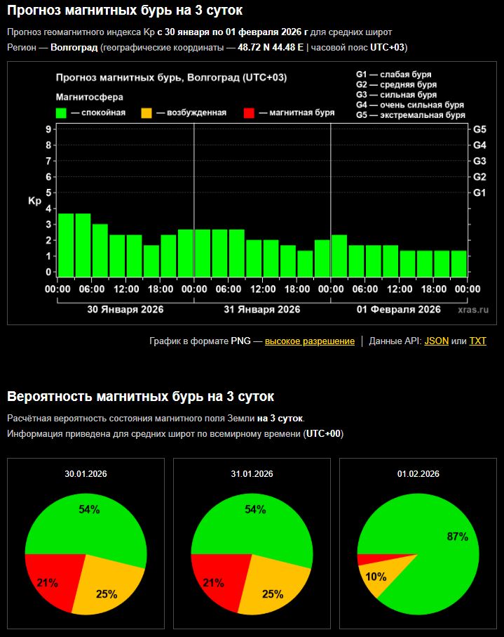
Task: Open the JSON API data link
Action: [436, 341]
